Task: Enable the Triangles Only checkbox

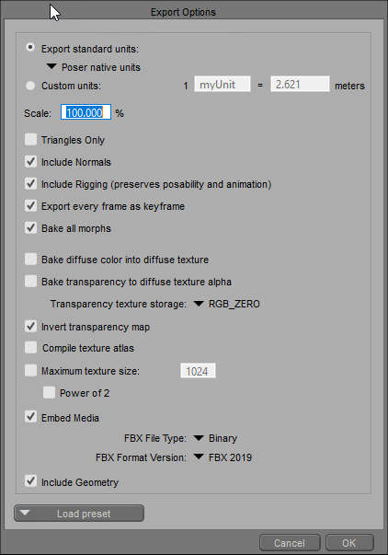Action: (30, 140)
